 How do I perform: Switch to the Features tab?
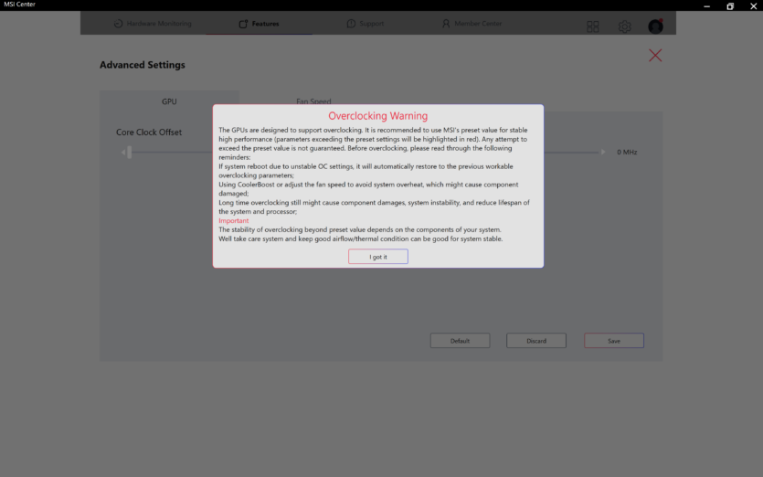coord(259,24)
